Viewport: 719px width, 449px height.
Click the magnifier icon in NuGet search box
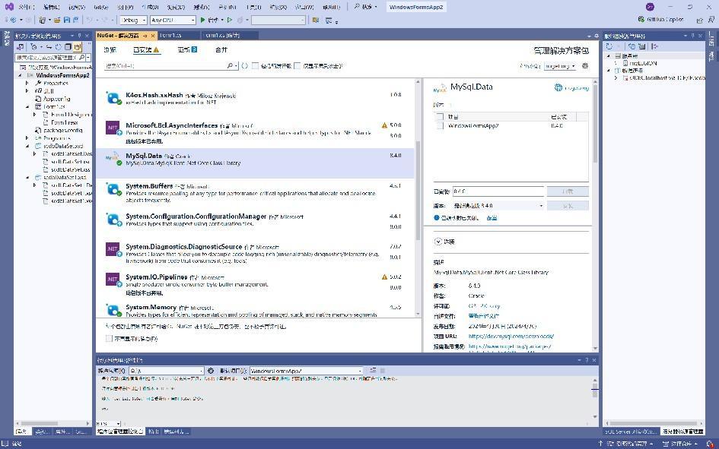(230, 66)
